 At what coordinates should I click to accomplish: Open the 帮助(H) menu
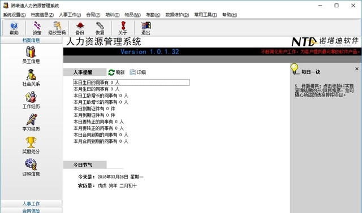(x=230, y=15)
